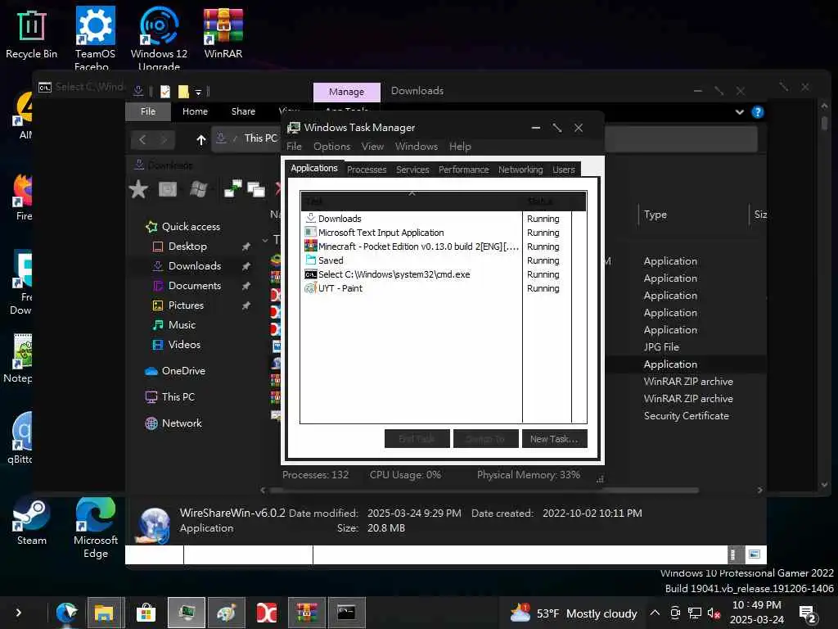The height and width of the screenshot is (629, 838).
Task: Click the New Task button
Action: pyautogui.click(x=554, y=439)
